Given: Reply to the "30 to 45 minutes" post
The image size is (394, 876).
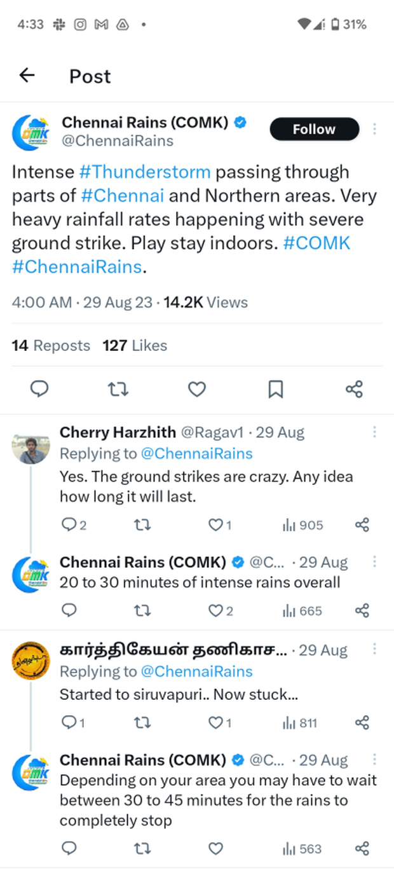Looking at the screenshot, I should [x=70, y=849].
